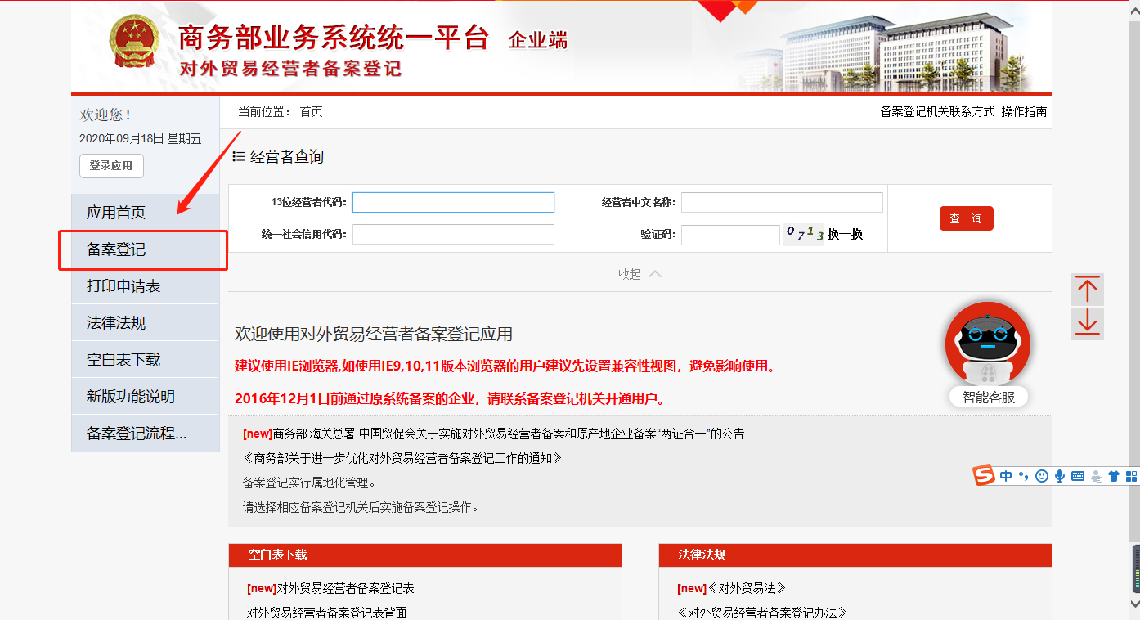This screenshot has height=620, width=1140.
Task: Click the 查询 search button
Action: coord(966,218)
